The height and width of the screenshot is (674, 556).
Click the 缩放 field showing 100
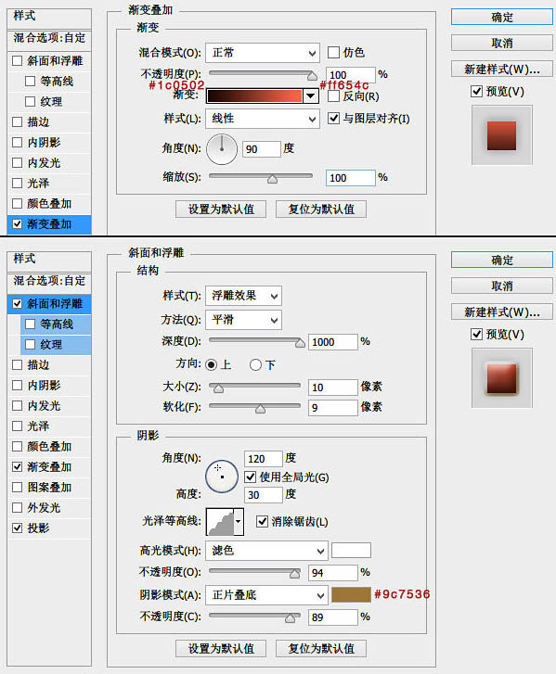click(x=350, y=178)
